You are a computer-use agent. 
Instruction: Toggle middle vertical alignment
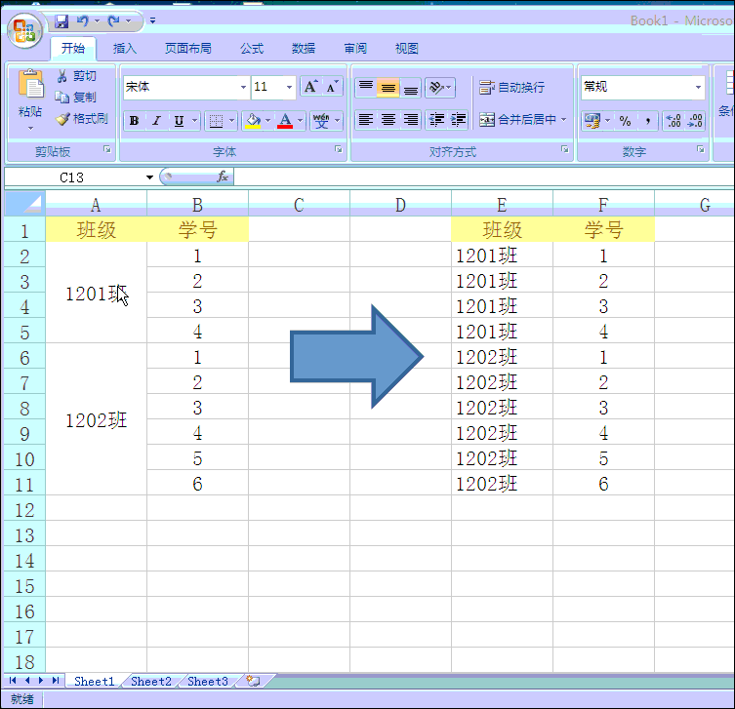point(388,88)
